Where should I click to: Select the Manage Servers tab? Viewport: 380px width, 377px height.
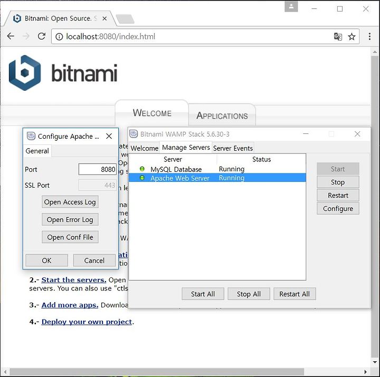tap(186, 148)
